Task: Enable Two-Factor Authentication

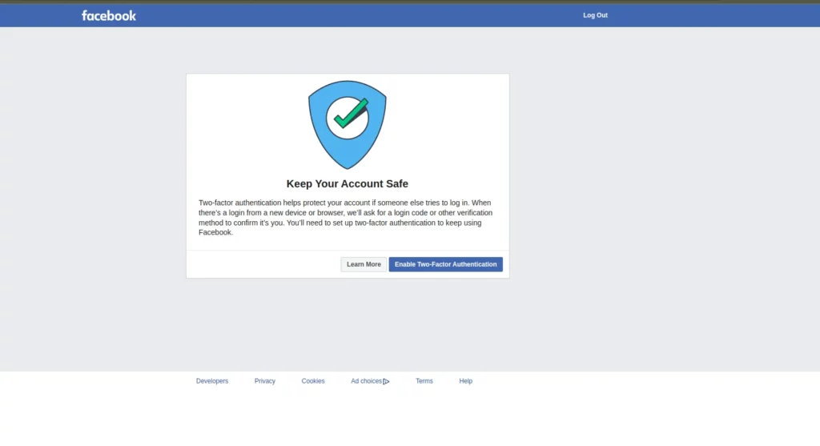Action: pos(445,264)
